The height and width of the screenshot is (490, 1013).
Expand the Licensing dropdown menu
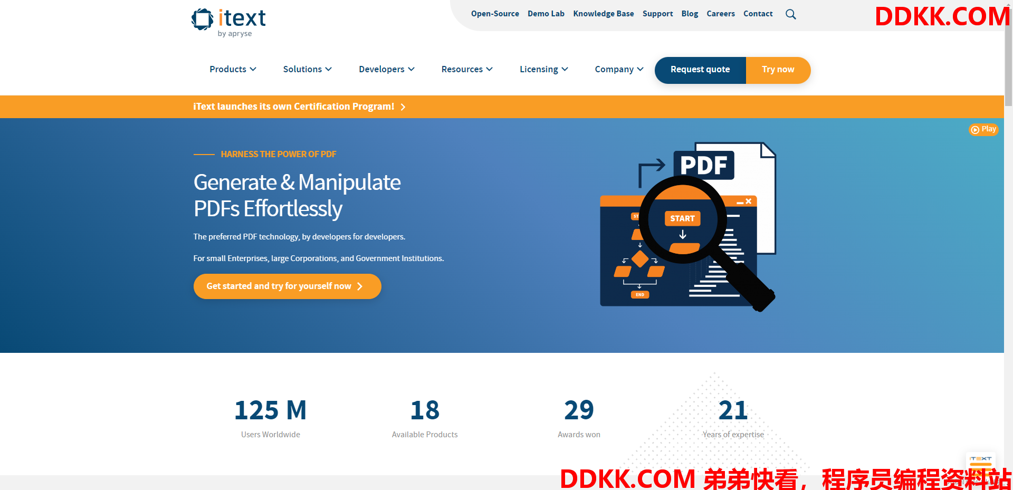[543, 69]
